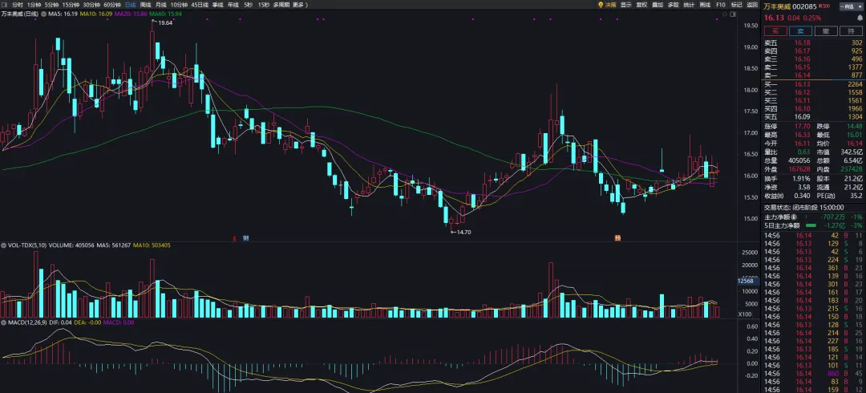
Task: Select the 45日线 period
Action: (200, 5)
